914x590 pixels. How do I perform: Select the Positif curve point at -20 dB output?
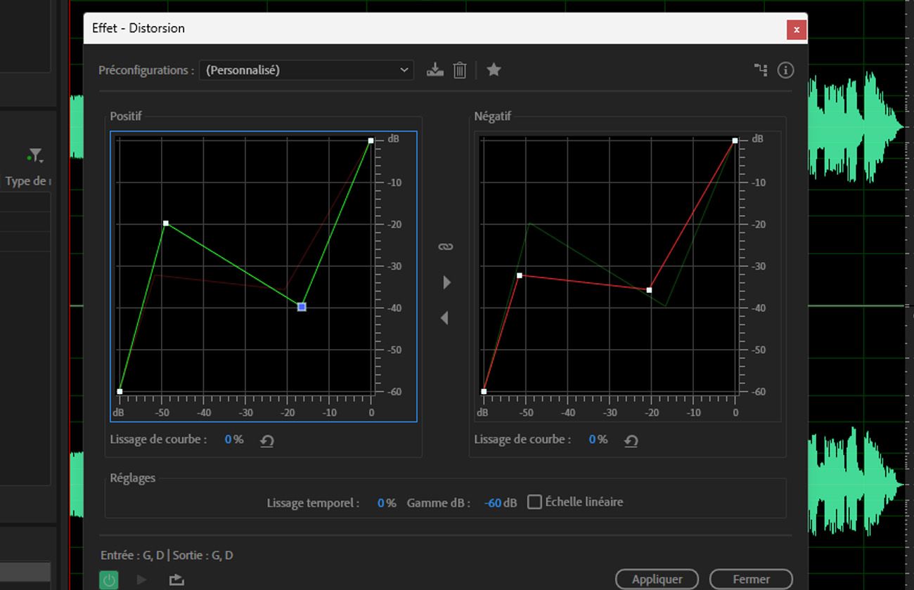[166, 223]
